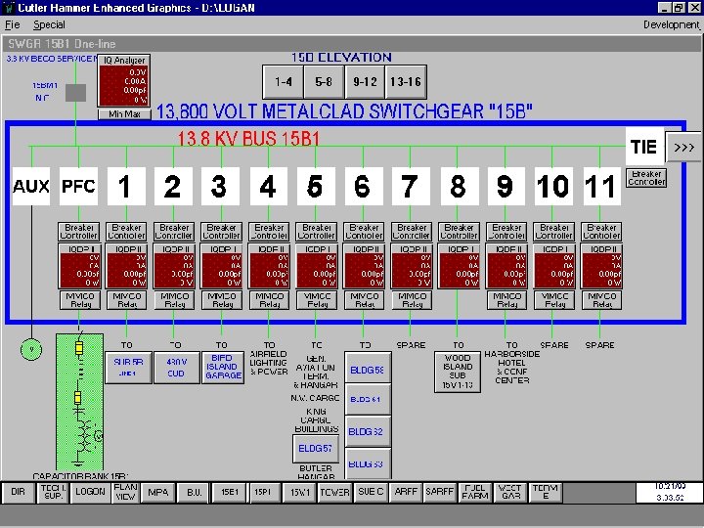
Task: Open the BLDG 58 button
Action: [368, 368]
